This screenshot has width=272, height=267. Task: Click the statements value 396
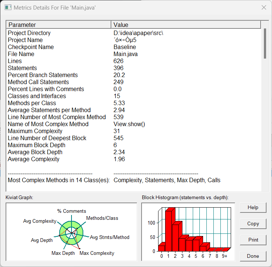(118, 68)
